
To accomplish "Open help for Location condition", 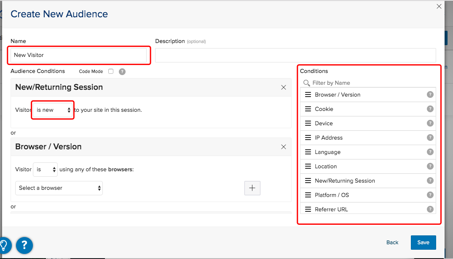I will pos(430,166).
